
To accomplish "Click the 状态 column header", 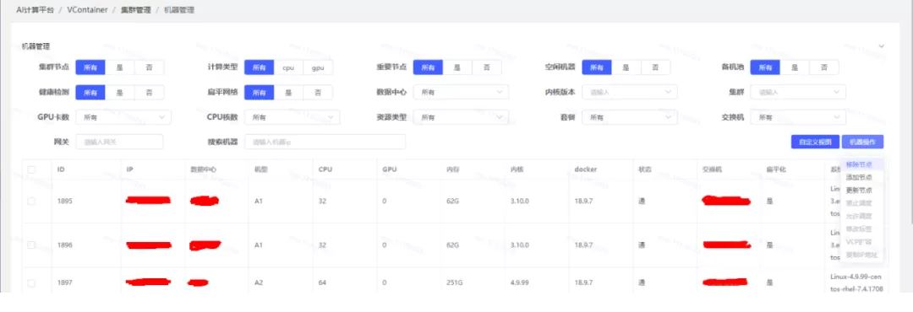I will click(644, 169).
